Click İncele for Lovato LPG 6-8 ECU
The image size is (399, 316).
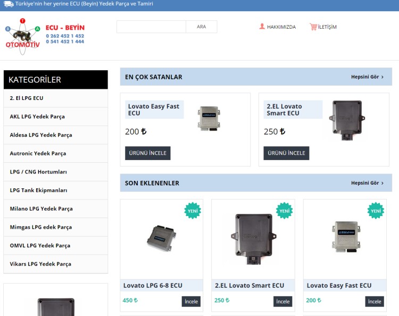(x=191, y=302)
